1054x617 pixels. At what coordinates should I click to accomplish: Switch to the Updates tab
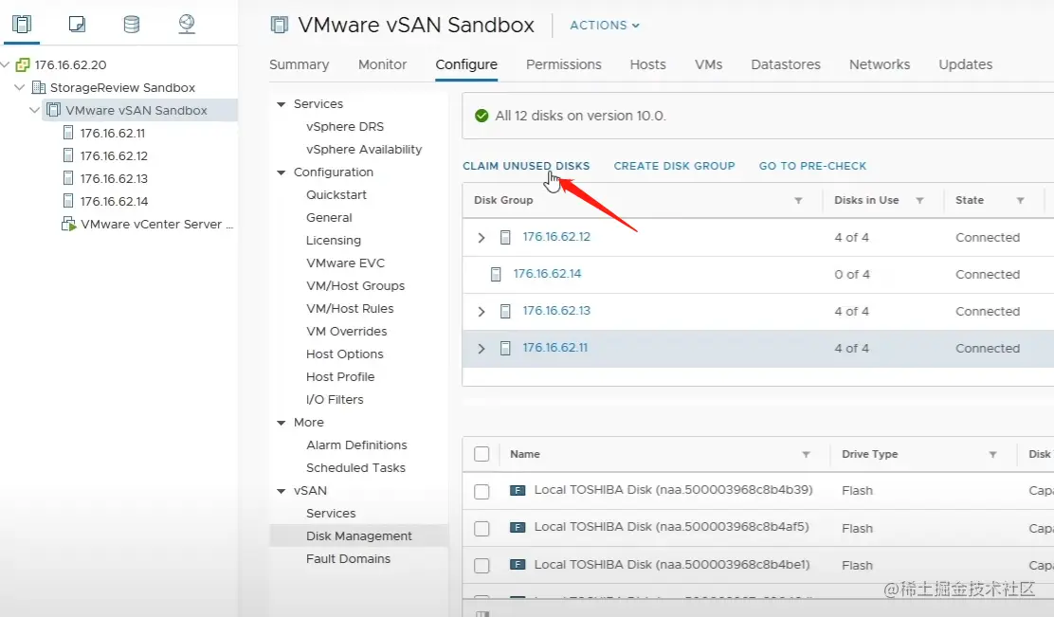pyautogui.click(x=965, y=64)
